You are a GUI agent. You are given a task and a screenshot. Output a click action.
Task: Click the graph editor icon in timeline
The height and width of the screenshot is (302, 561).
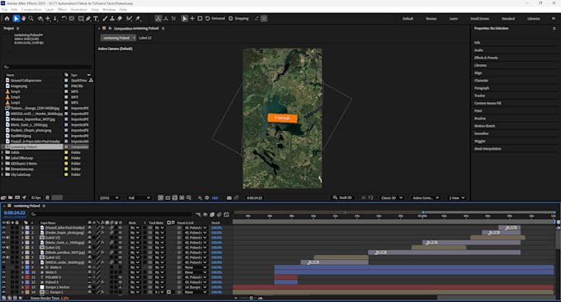point(227,215)
